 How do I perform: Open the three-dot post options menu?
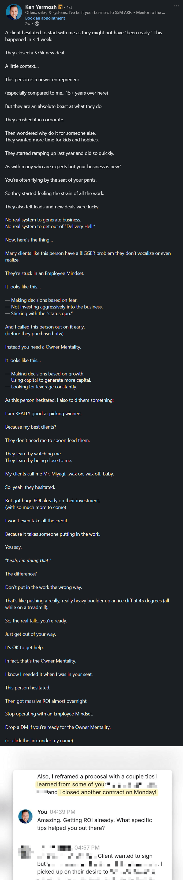tap(176, 6)
